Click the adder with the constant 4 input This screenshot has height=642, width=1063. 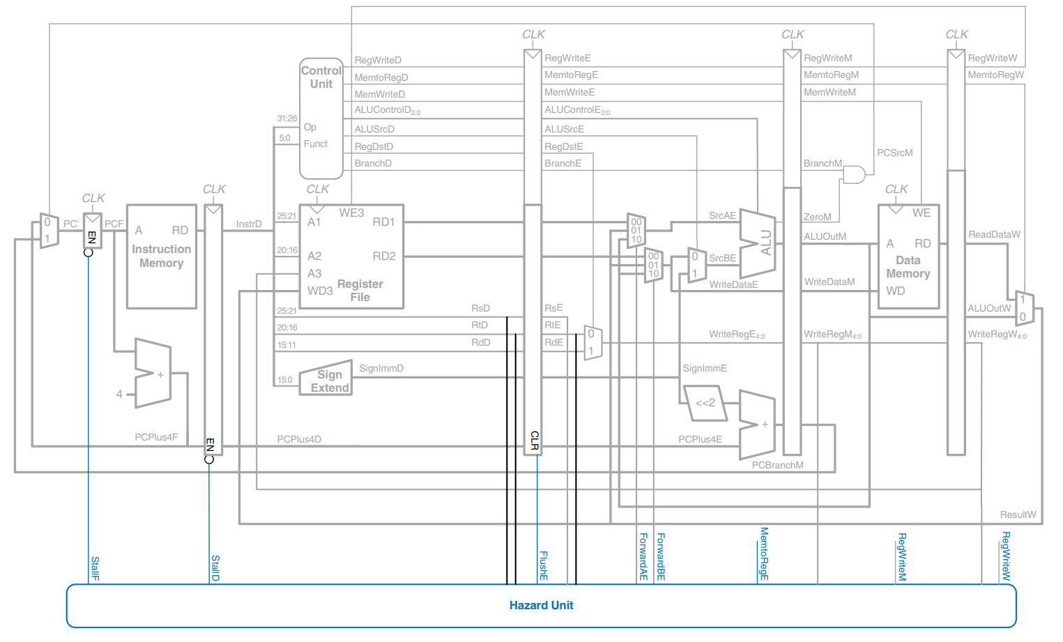click(154, 374)
